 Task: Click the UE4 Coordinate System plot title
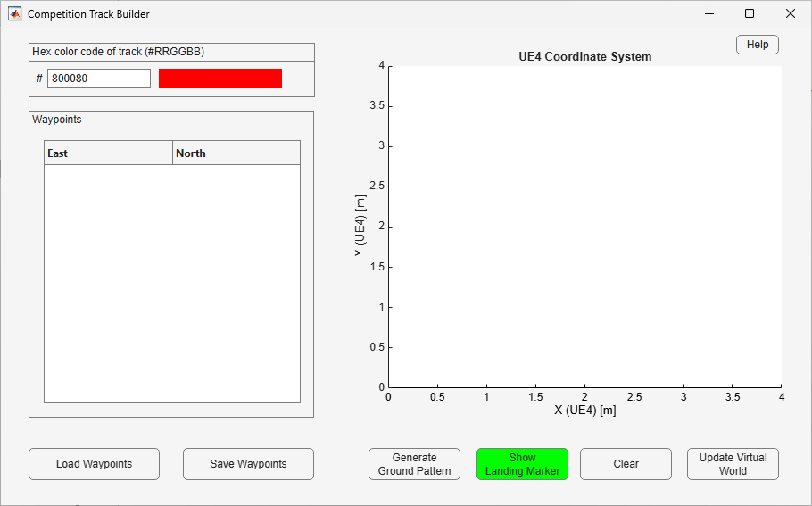click(585, 57)
